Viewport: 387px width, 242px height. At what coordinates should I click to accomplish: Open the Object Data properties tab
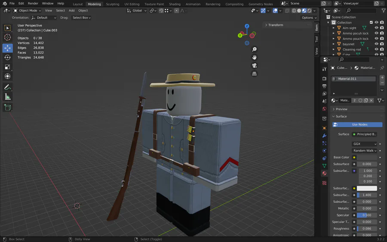point(324,166)
